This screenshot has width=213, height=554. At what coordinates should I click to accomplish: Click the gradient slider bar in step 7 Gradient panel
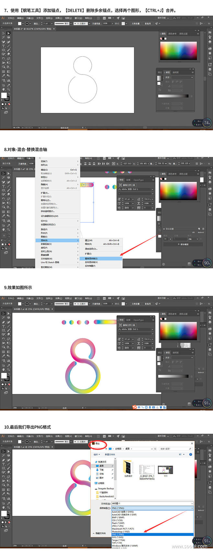click(x=173, y=96)
